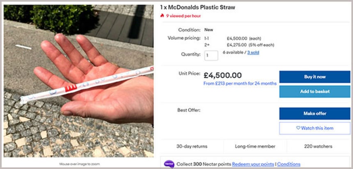Focus the Quantity input box

(211, 55)
